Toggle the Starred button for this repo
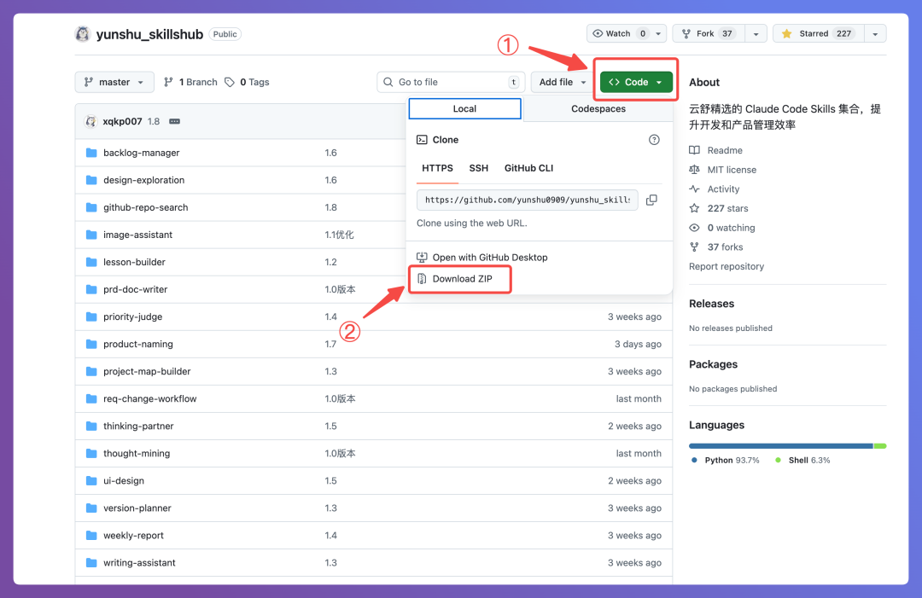Screen dimensions: 922x598 [818, 34]
